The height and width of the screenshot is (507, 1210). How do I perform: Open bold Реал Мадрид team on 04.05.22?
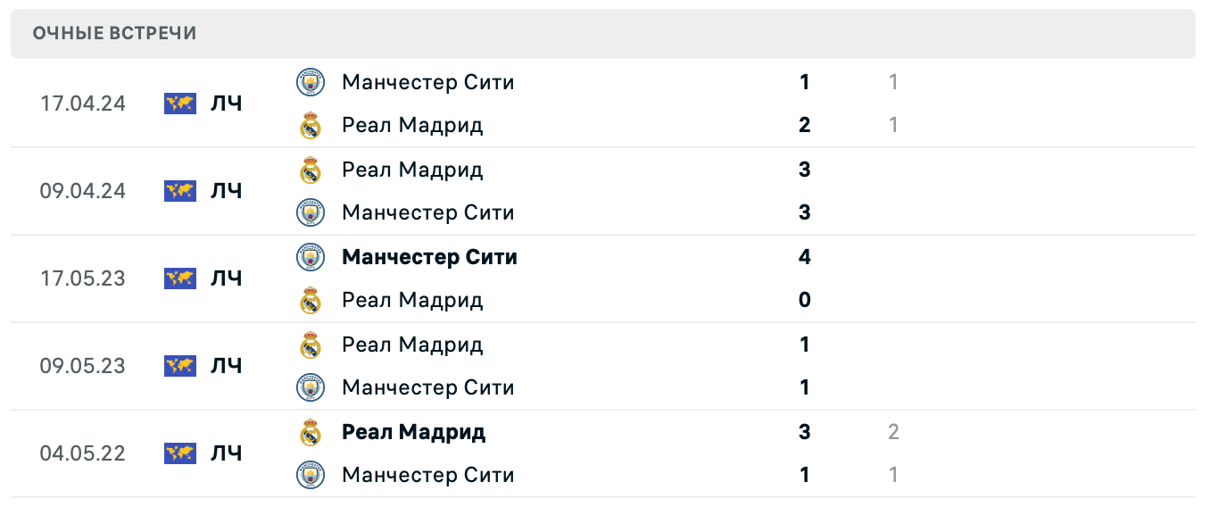[413, 432]
